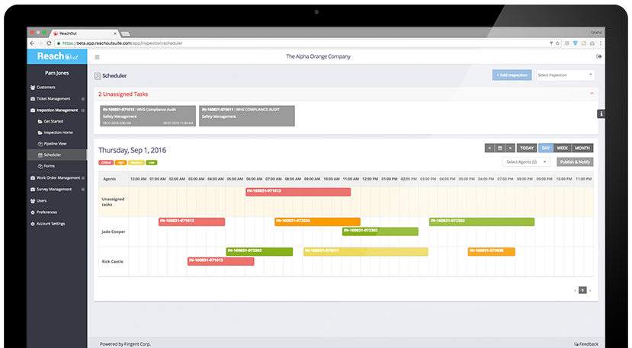
Task: Click red bar IN-160831-071613 in Jade Cooper row
Action: coord(191,222)
